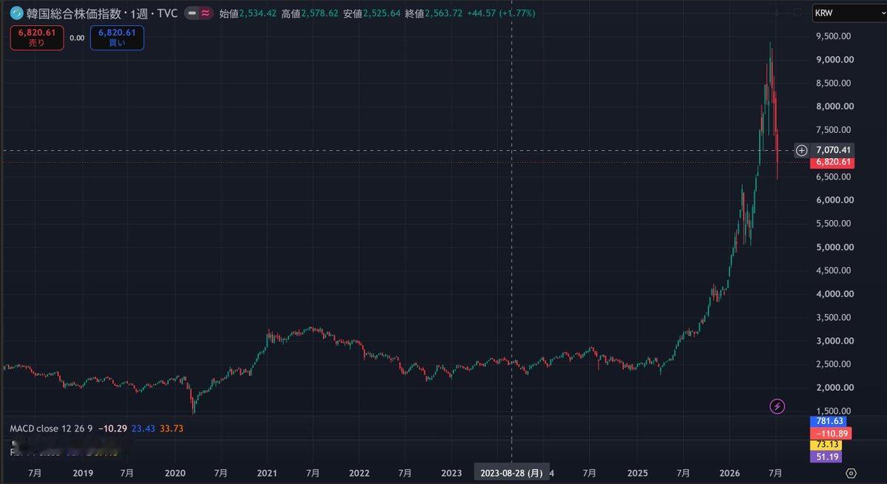Toggle the minus pill beside TVC
The height and width of the screenshot is (484, 887).
coord(191,13)
